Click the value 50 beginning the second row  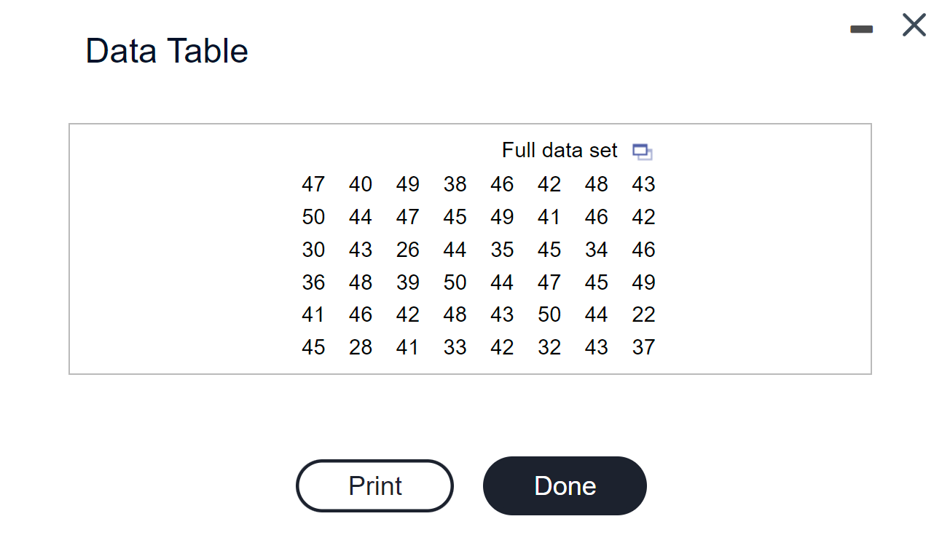pos(313,217)
